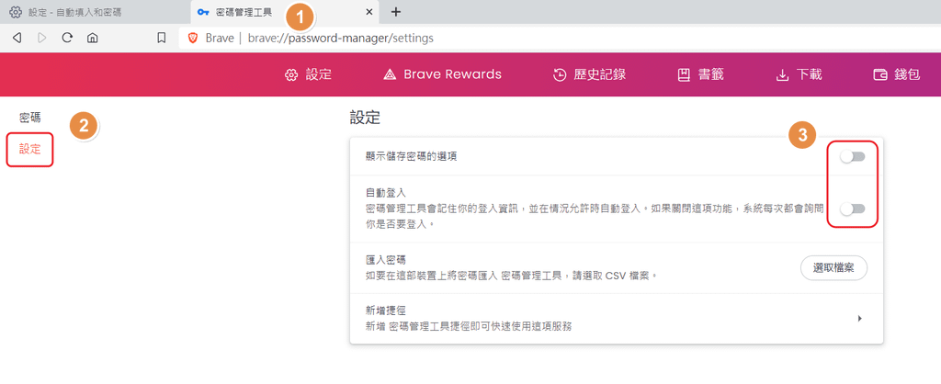Click the address bar URL field
The height and width of the screenshot is (384, 941).
tap(560, 39)
